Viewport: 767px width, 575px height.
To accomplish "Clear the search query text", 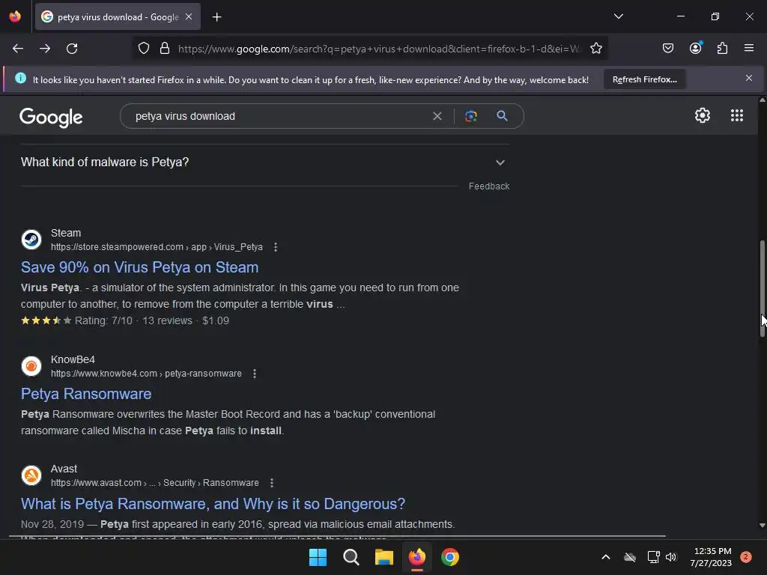I will click(x=437, y=116).
